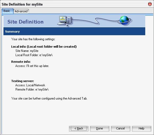Click the computer workstation icon in banner
Image resolution: width=154 pixels, height=135 pixels.
[65, 21]
